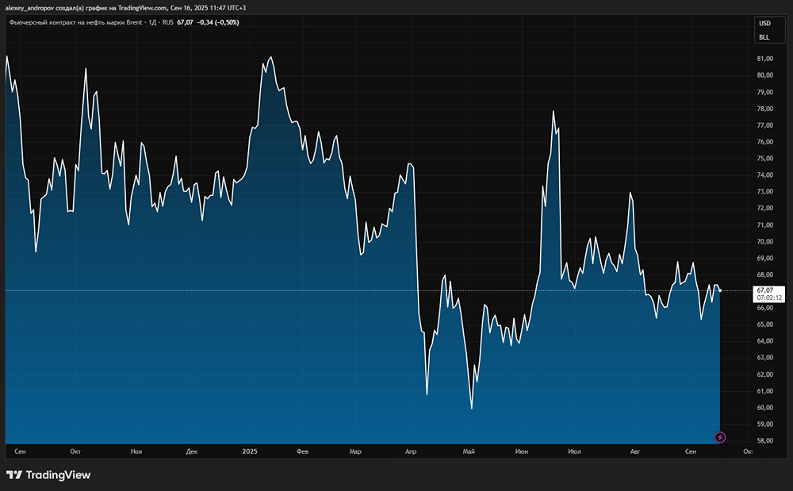
Task: Click the 81,00 price axis label
Action: [x=764, y=59]
